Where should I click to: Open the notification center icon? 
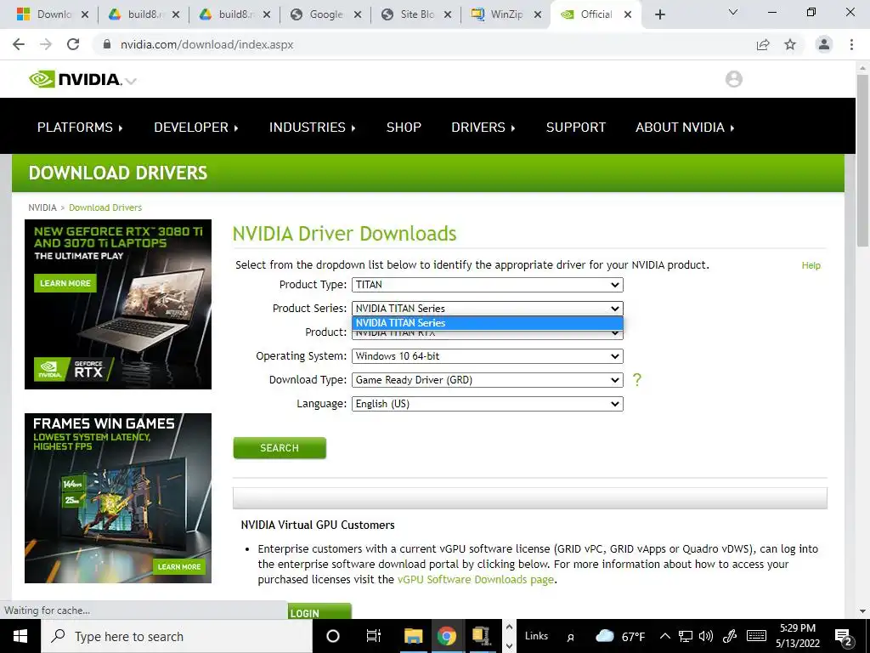(x=844, y=638)
